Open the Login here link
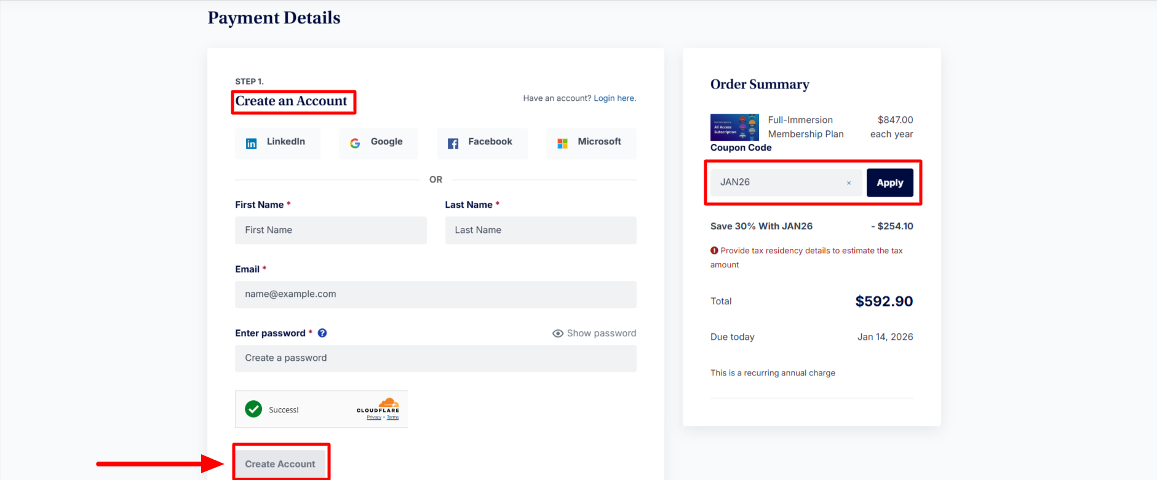1157x480 pixels. pyautogui.click(x=614, y=98)
